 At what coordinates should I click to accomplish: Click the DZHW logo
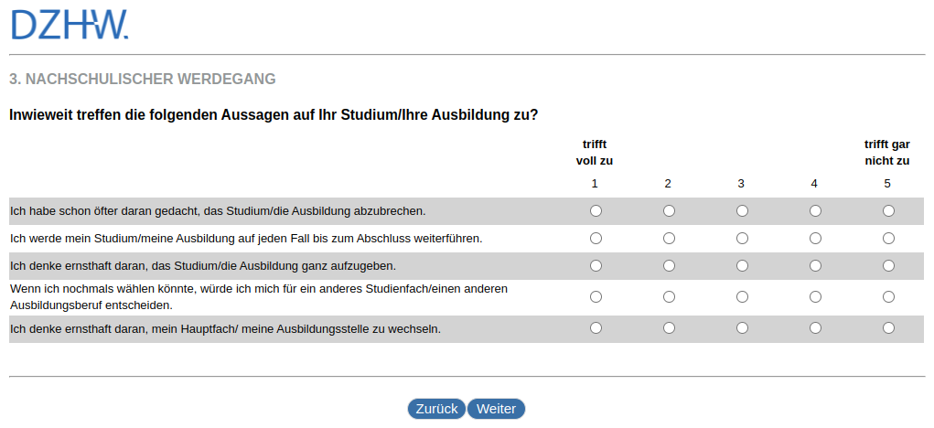pyautogui.click(x=70, y=25)
